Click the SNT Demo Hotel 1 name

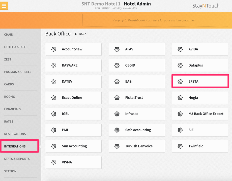101,4
